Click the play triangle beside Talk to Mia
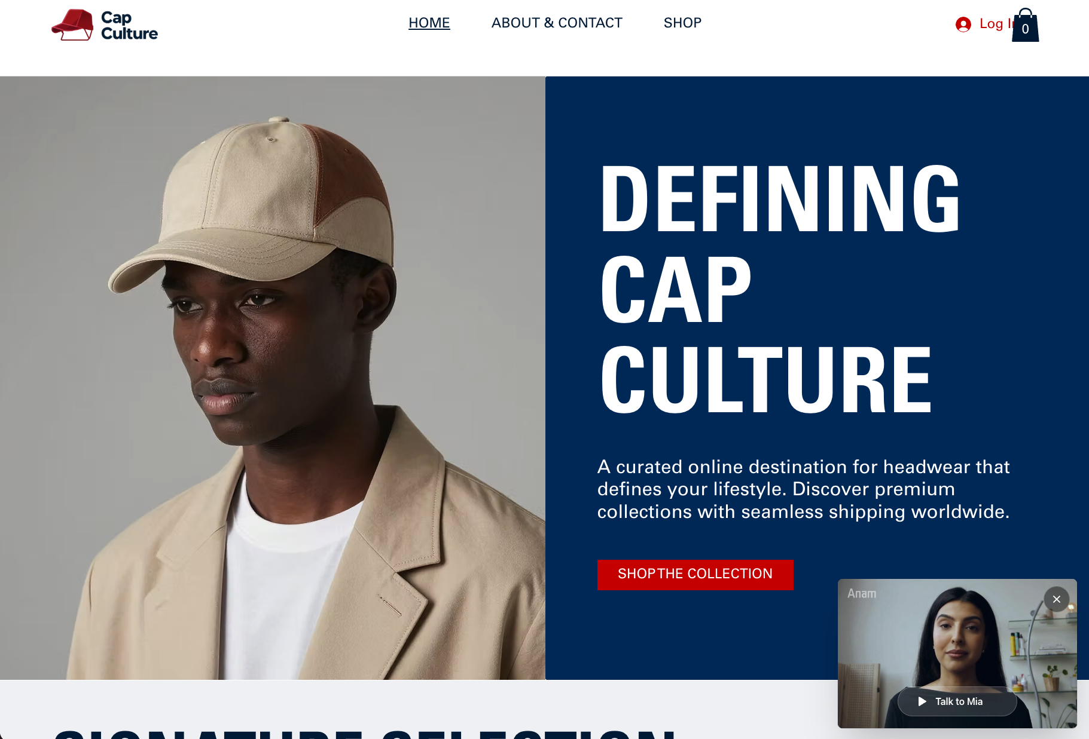This screenshot has height=739, width=1089. coord(922,701)
